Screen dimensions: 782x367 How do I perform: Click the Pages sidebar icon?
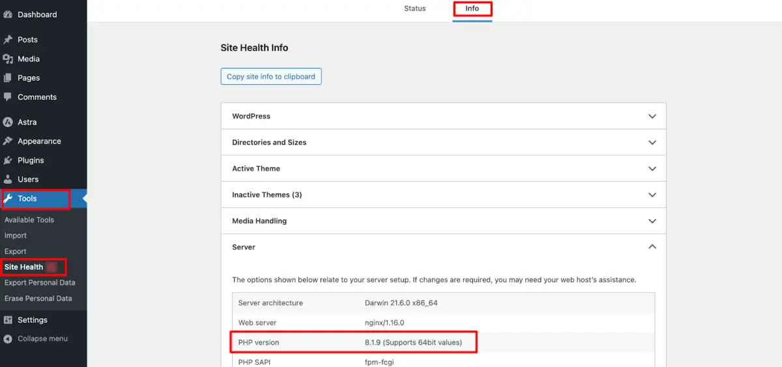(8, 78)
